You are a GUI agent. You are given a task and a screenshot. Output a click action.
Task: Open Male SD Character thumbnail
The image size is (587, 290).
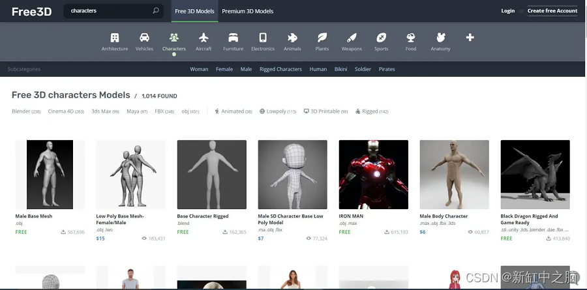[292, 175]
